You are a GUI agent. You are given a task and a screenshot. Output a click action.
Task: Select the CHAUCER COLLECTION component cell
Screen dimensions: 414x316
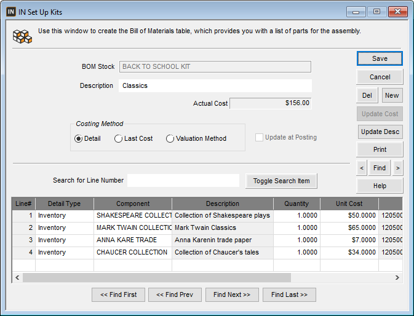[133, 253]
